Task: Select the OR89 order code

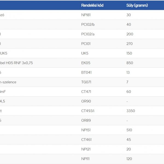Action: 86,120
